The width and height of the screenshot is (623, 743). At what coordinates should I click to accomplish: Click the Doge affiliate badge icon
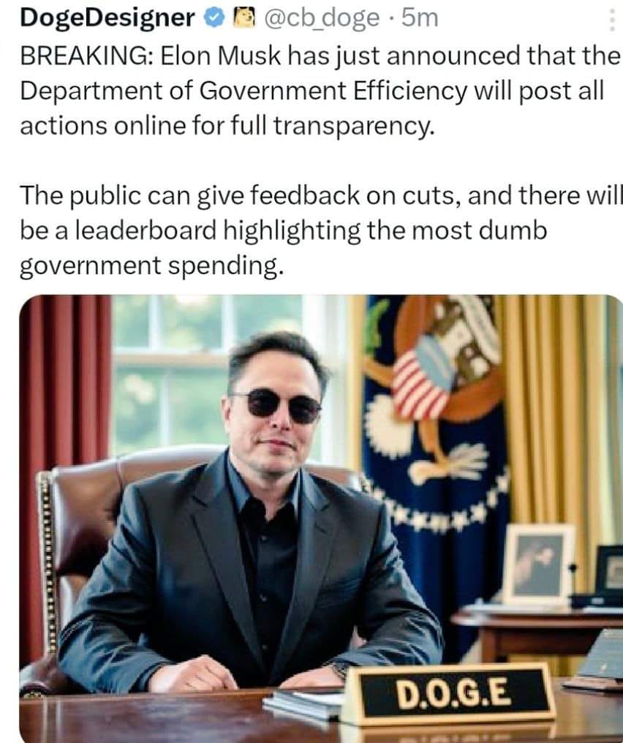tap(243, 18)
